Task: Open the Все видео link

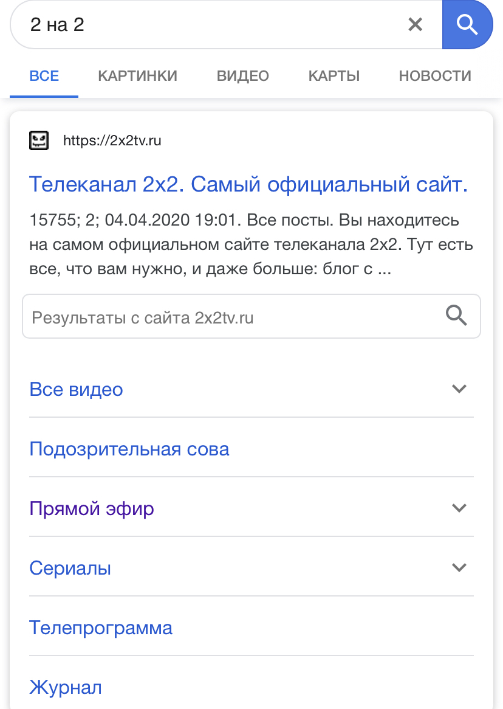Action: (x=76, y=389)
